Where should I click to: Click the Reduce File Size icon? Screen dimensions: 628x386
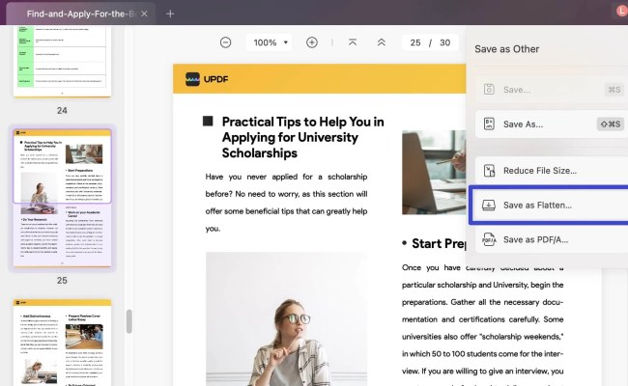pos(489,171)
